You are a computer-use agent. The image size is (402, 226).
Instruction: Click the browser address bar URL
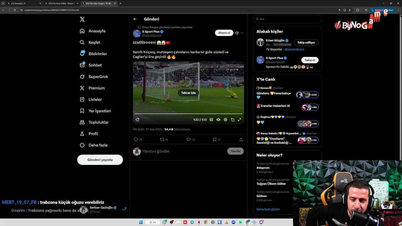(x=52, y=10)
